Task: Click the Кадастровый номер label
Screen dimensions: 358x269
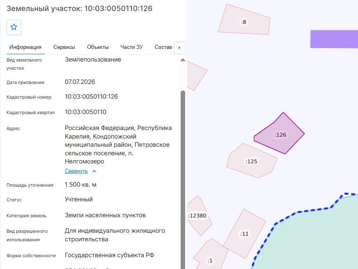Action: pyautogui.click(x=29, y=97)
